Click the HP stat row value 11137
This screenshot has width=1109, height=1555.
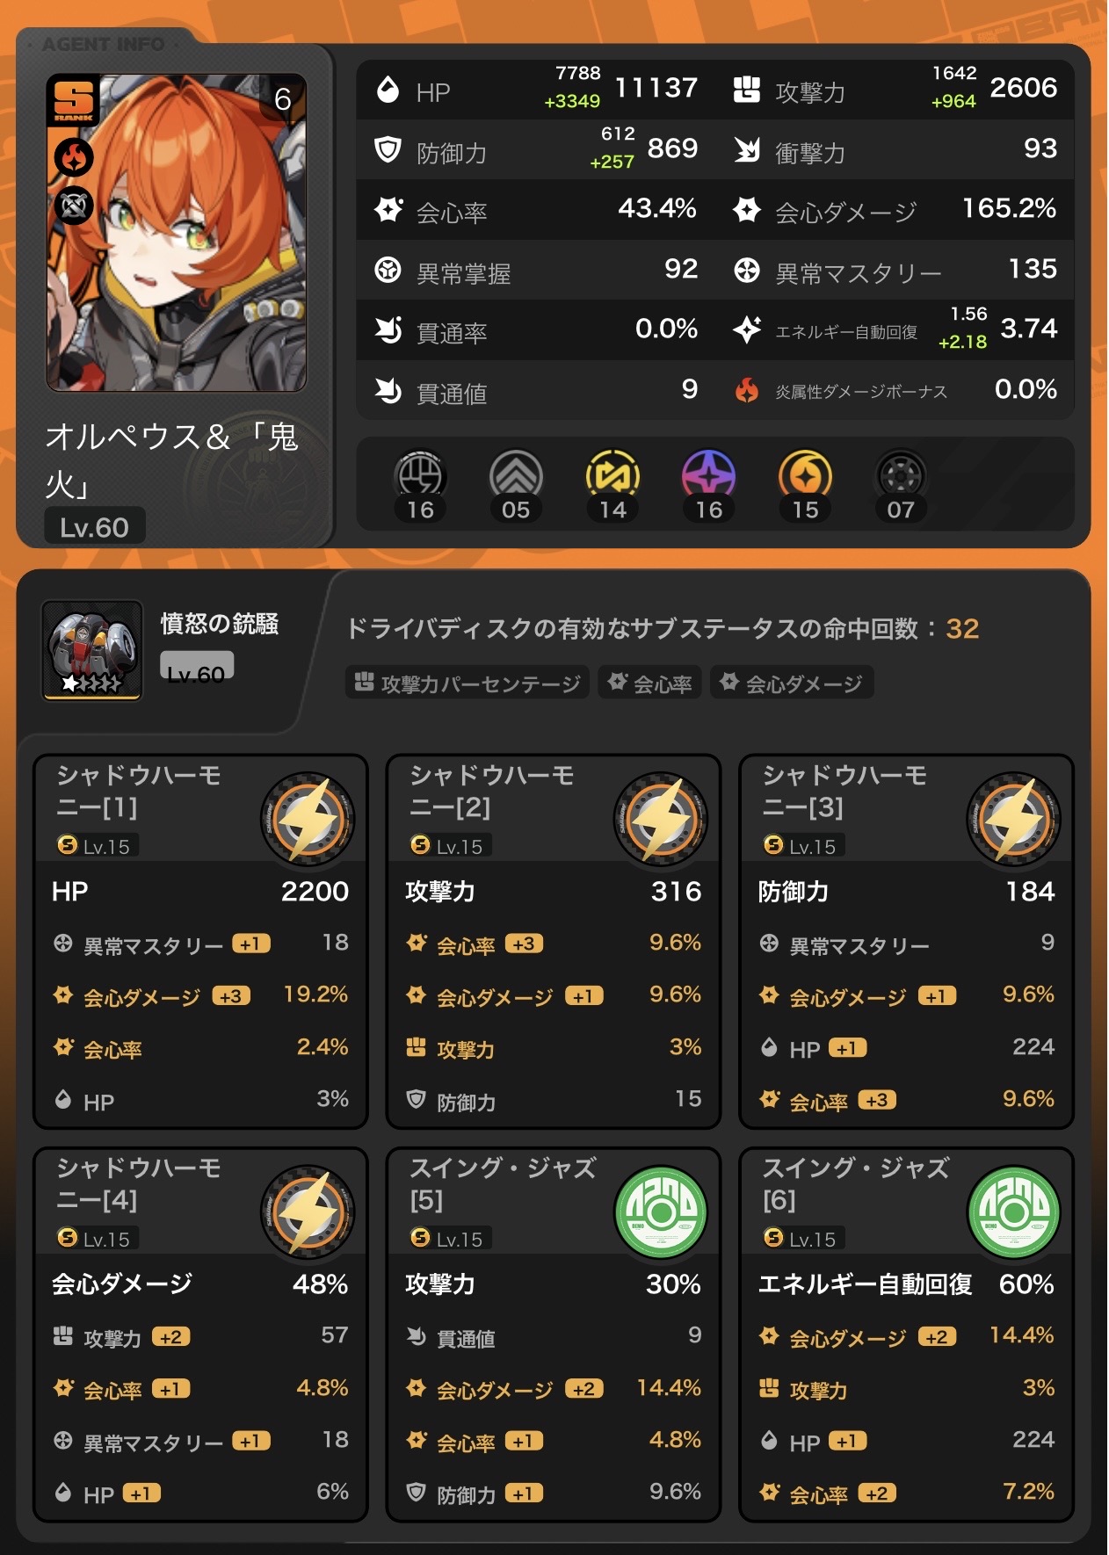[x=656, y=88]
